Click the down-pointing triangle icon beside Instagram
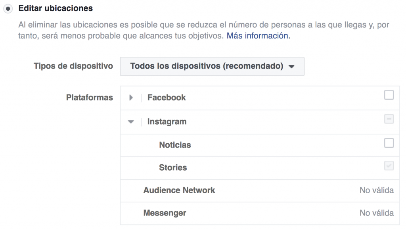This screenshot has height=229, width=406. pyautogui.click(x=131, y=121)
